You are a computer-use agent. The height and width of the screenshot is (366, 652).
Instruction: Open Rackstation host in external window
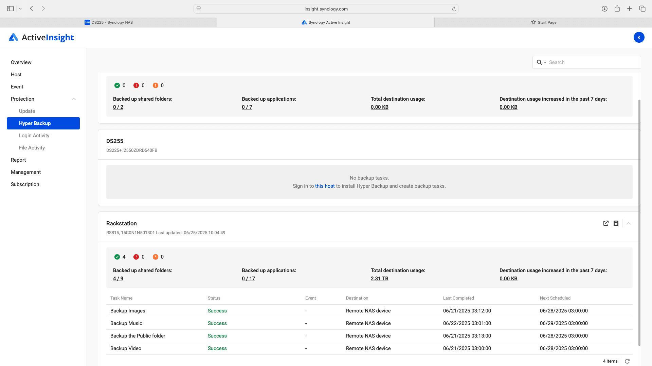tap(606, 223)
